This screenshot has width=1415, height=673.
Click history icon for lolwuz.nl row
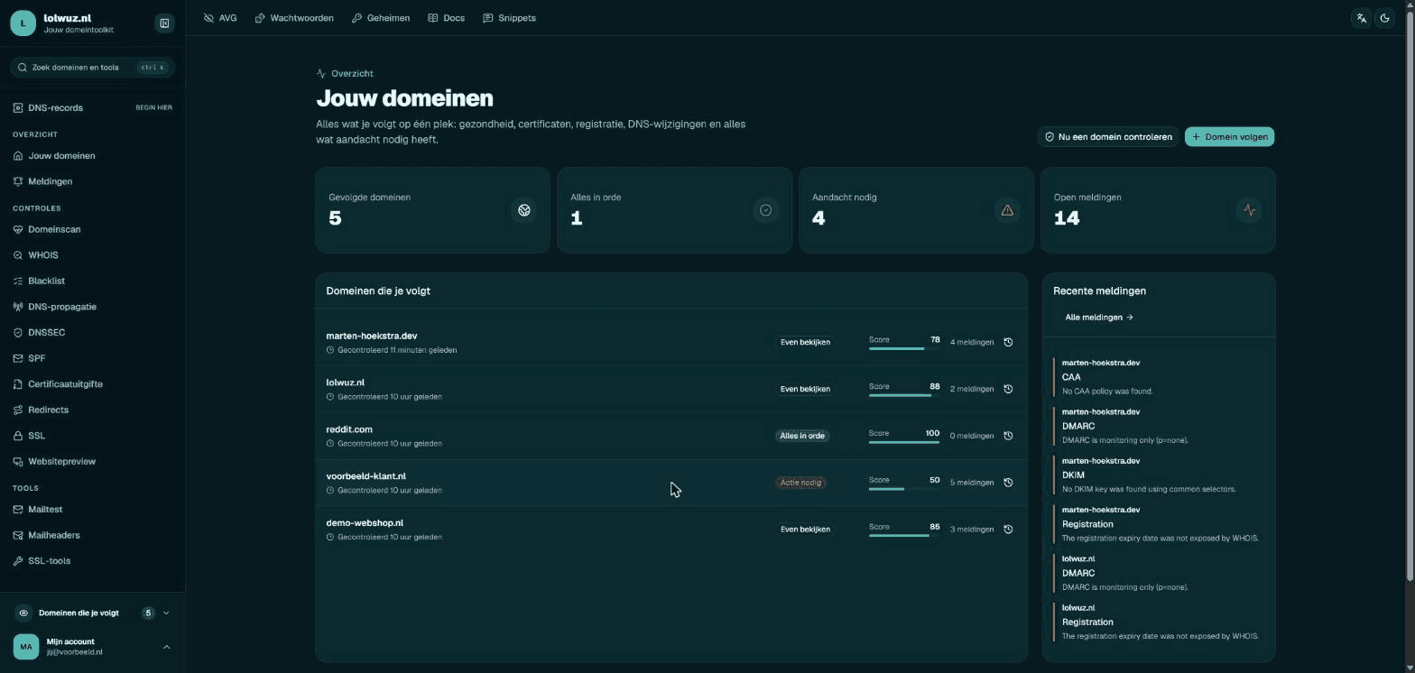(1008, 389)
